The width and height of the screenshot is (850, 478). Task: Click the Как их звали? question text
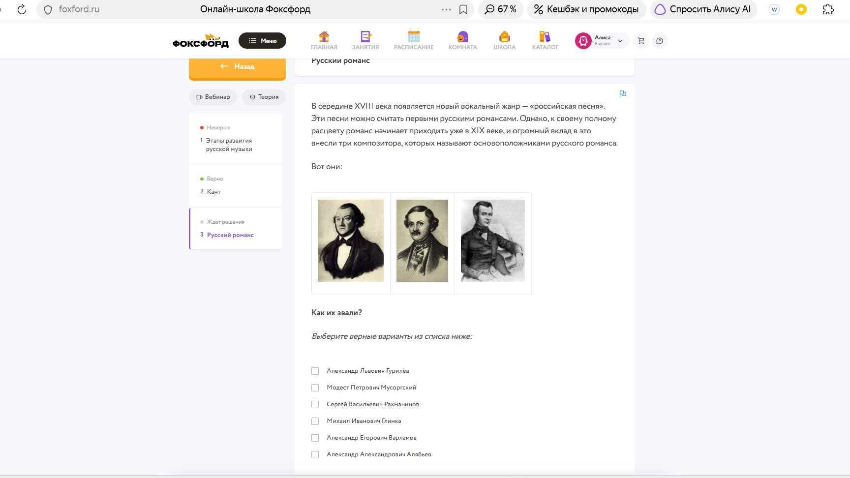(336, 313)
